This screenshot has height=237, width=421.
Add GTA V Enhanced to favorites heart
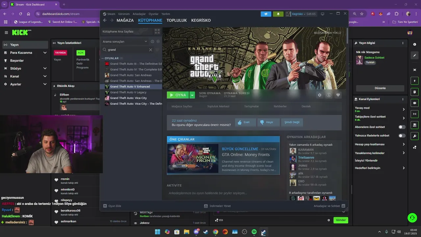[x=338, y=95]
